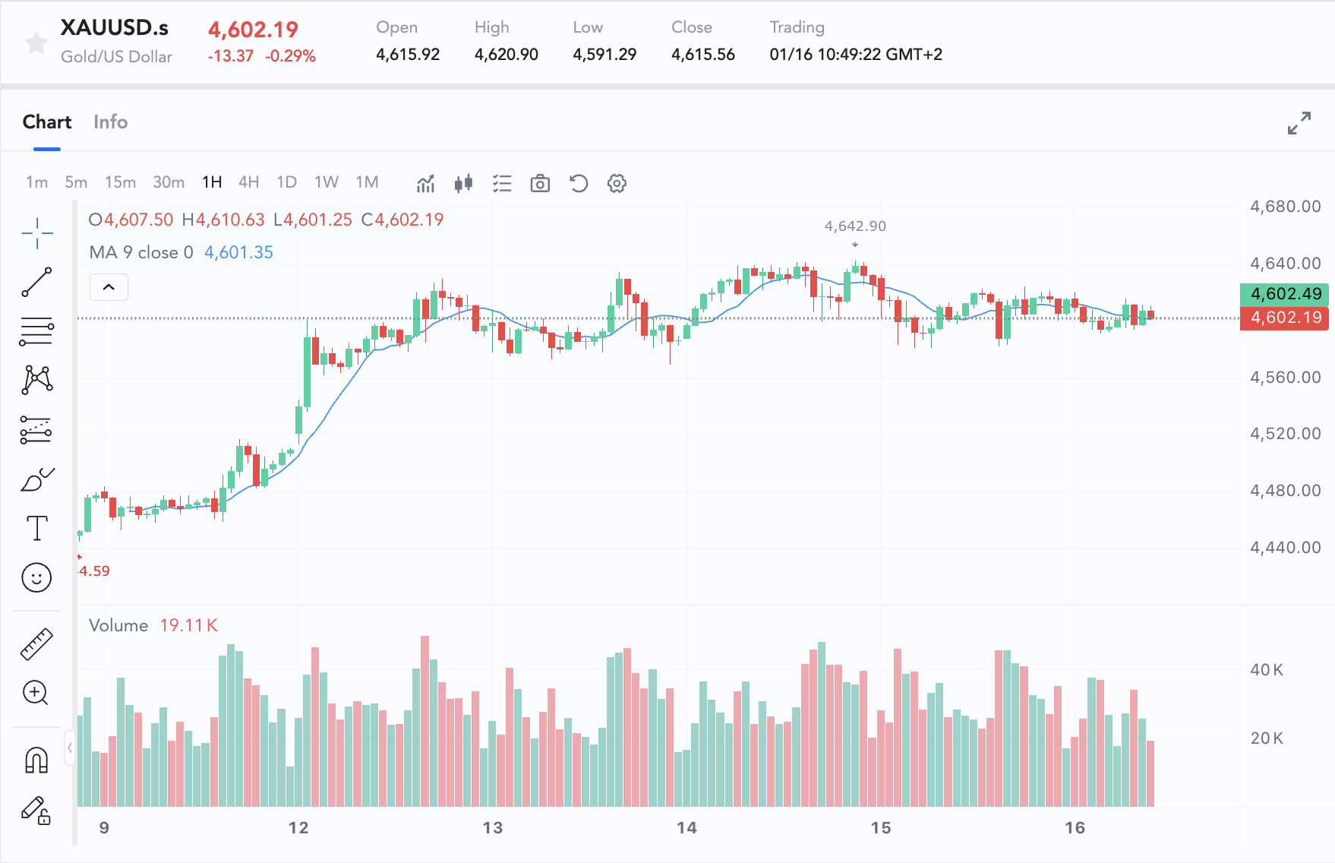Screen dimensions: 1335x863
Task: Collapse the indicator legend chevron
Action: point(109,287)
